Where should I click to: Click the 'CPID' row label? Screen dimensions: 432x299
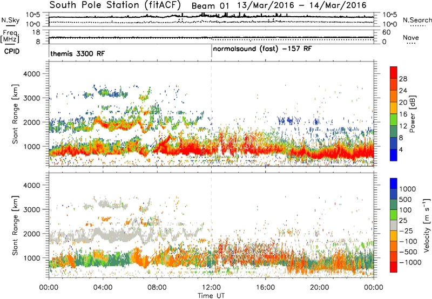(x=11, y=51)
